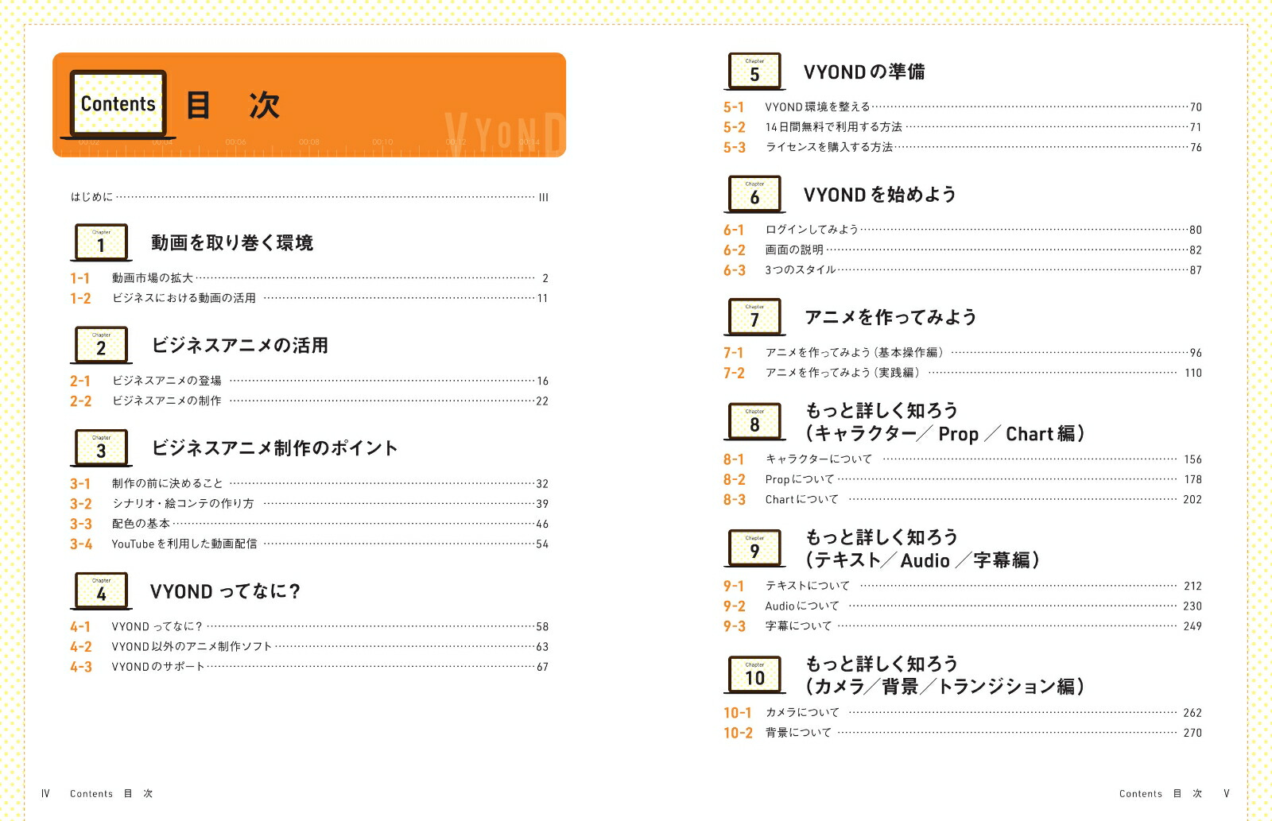Select chapter 4 title VYONDってなに?
The width and height of the screenshot is (1272, 821).
click(x=225, y=591)
